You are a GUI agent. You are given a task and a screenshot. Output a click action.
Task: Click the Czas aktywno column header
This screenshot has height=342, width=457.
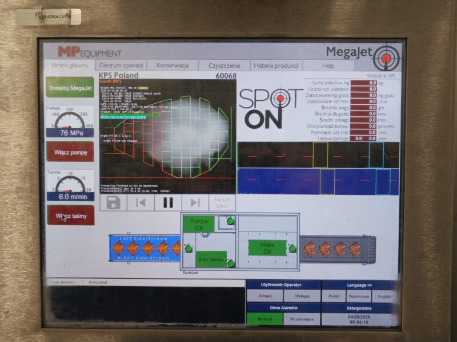coord(62,282)
